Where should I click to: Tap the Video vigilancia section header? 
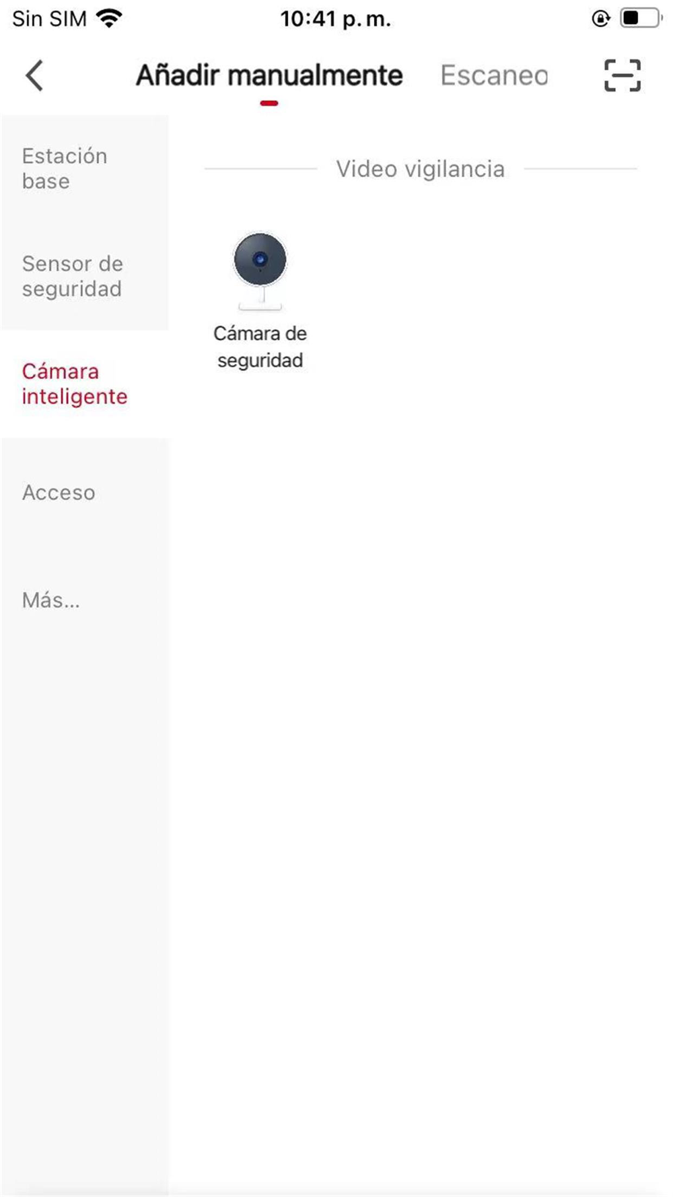(x=421, y=169)
